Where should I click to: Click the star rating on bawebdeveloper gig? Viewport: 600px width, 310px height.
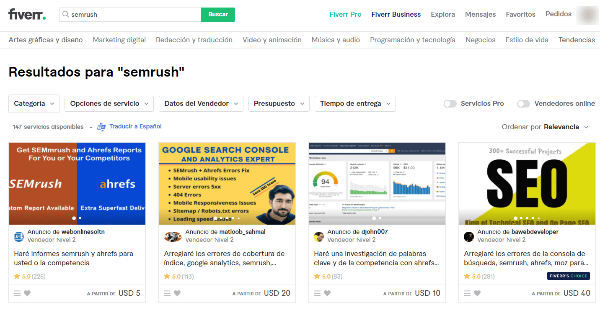tap(479, 276)
